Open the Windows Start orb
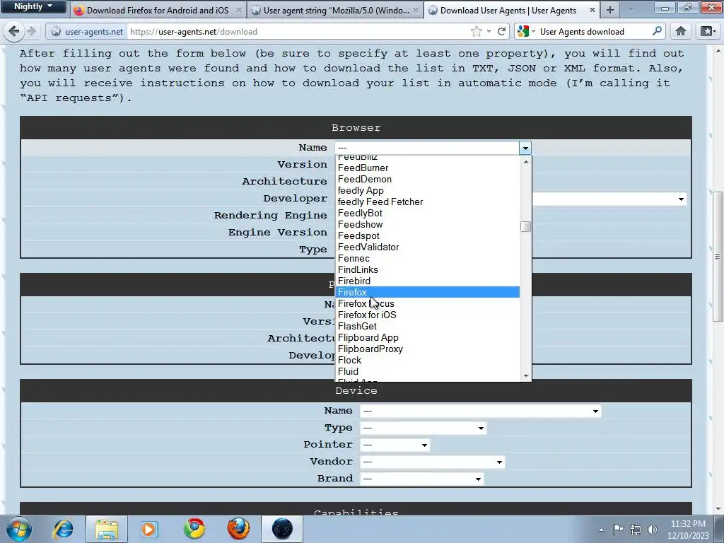Image resolution: width=724 pixels, height=543 pixels. point(19,529)
